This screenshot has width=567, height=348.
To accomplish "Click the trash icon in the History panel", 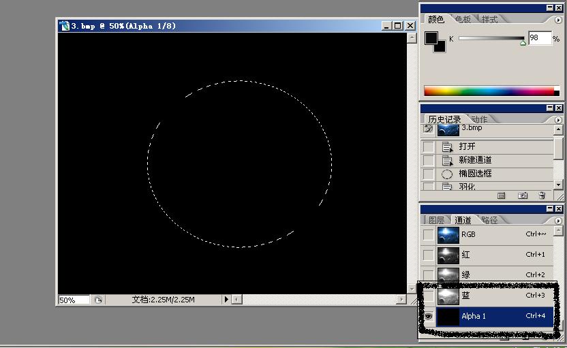I will click(x=542, y=195).
